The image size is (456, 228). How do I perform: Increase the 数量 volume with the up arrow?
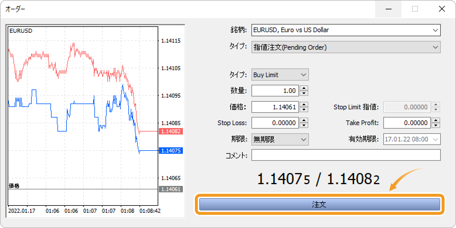click(304, 88)
